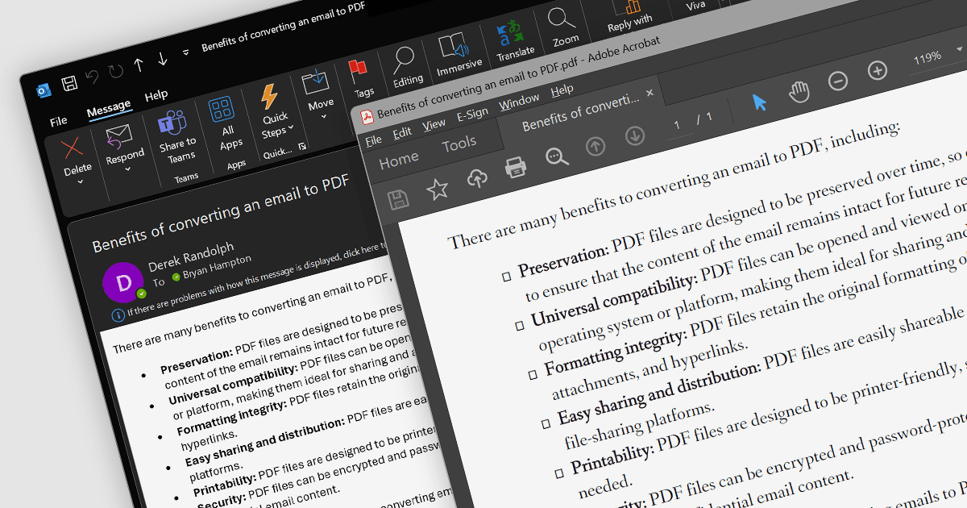
Task: Click the Acrobat save floppy icon
Action: pos(399,199)
